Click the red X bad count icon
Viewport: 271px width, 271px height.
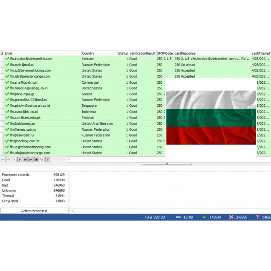(231, 217)
